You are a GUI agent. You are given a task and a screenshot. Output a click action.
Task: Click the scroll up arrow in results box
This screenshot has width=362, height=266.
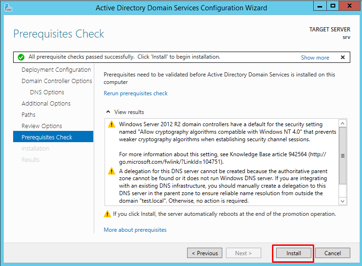pyautogui.click(x=343, y=123)
